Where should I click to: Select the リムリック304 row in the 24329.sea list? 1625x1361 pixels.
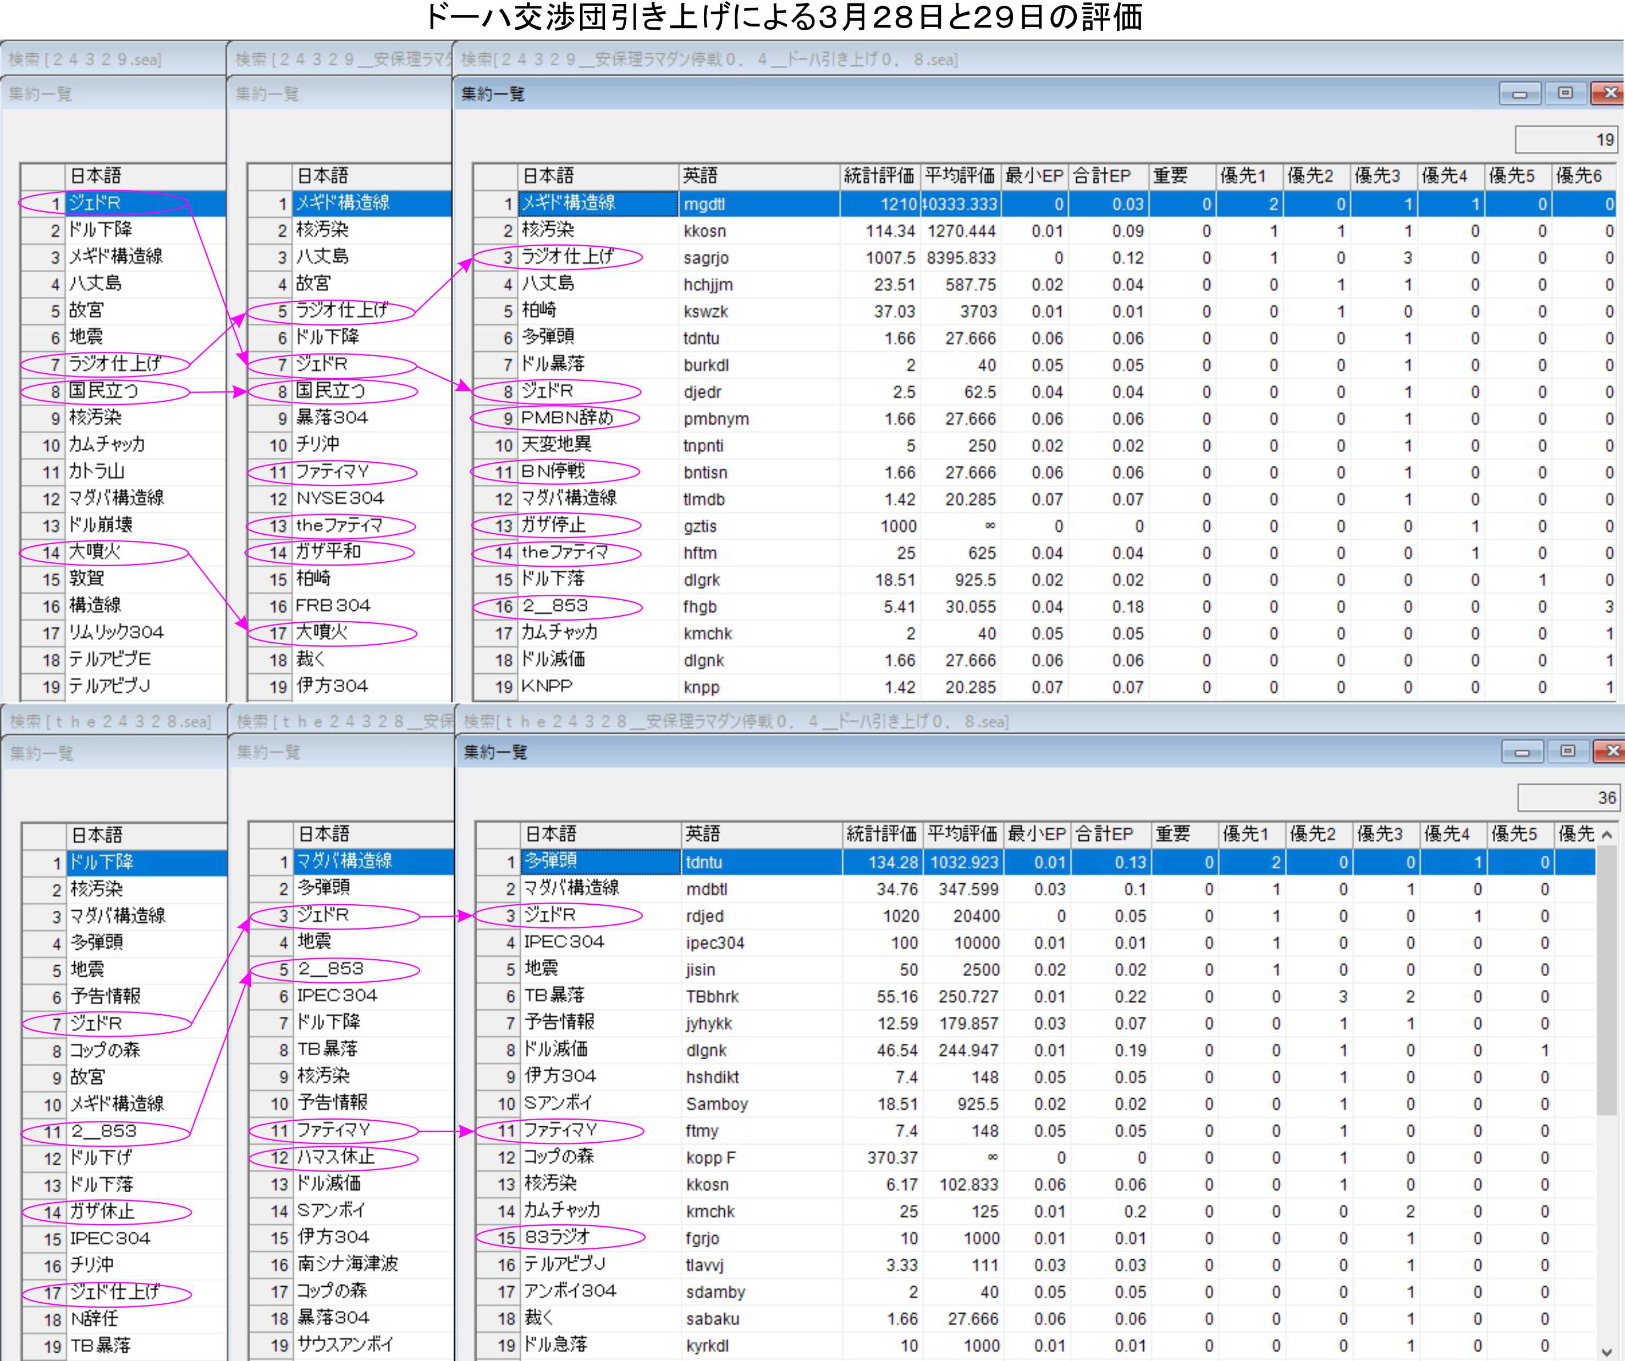[x=123, y=633]
